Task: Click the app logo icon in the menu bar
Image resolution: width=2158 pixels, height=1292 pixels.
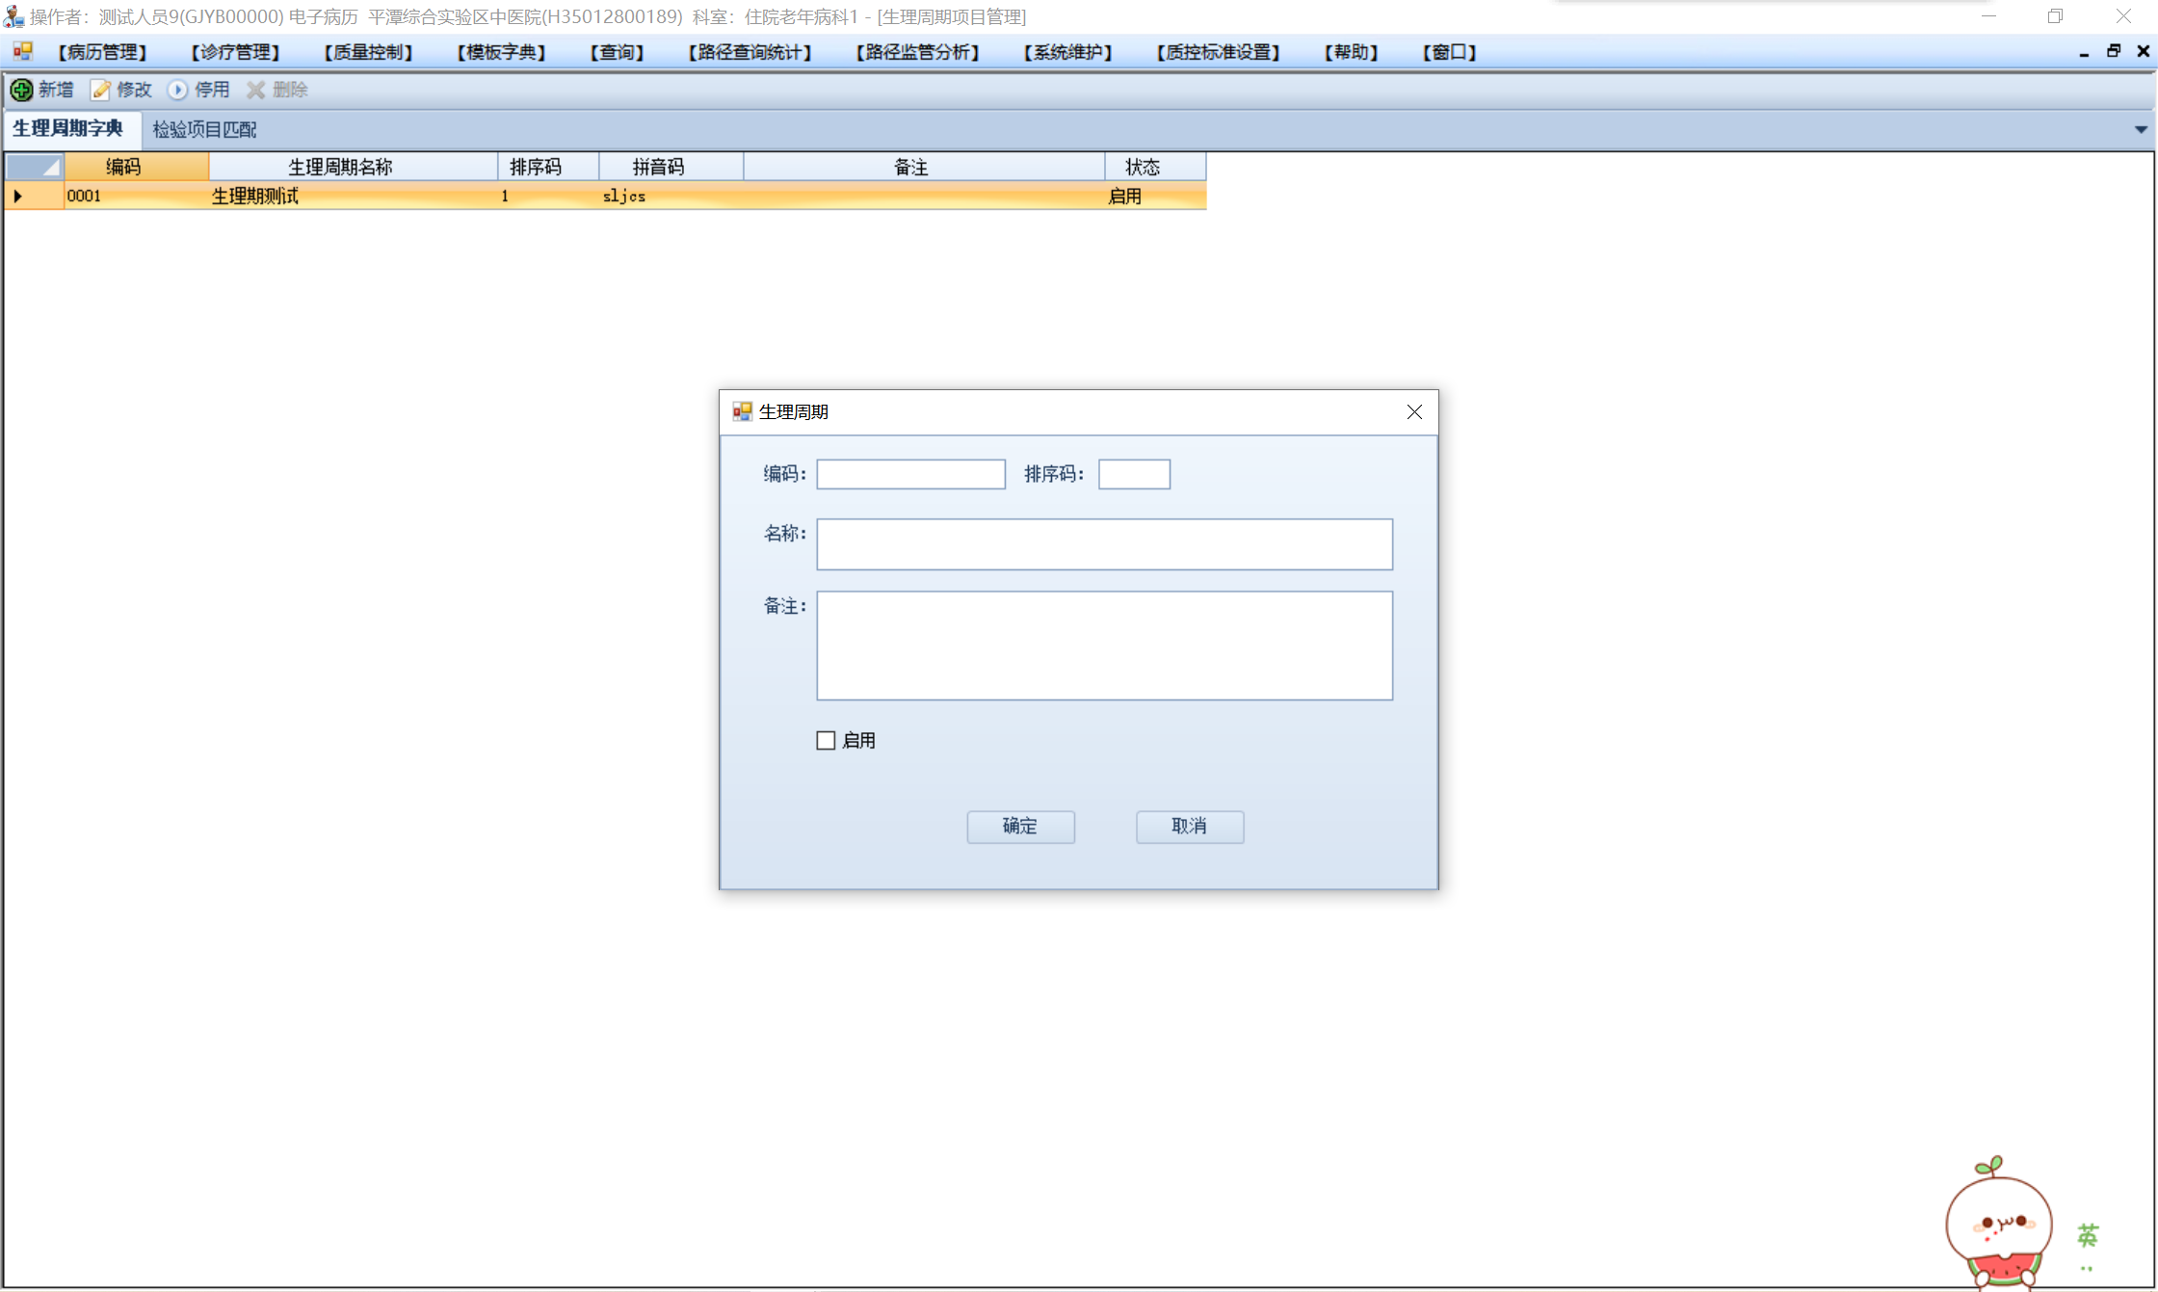Action: 23,51
